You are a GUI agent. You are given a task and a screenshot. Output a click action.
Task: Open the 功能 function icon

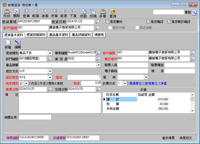point(83,13)
